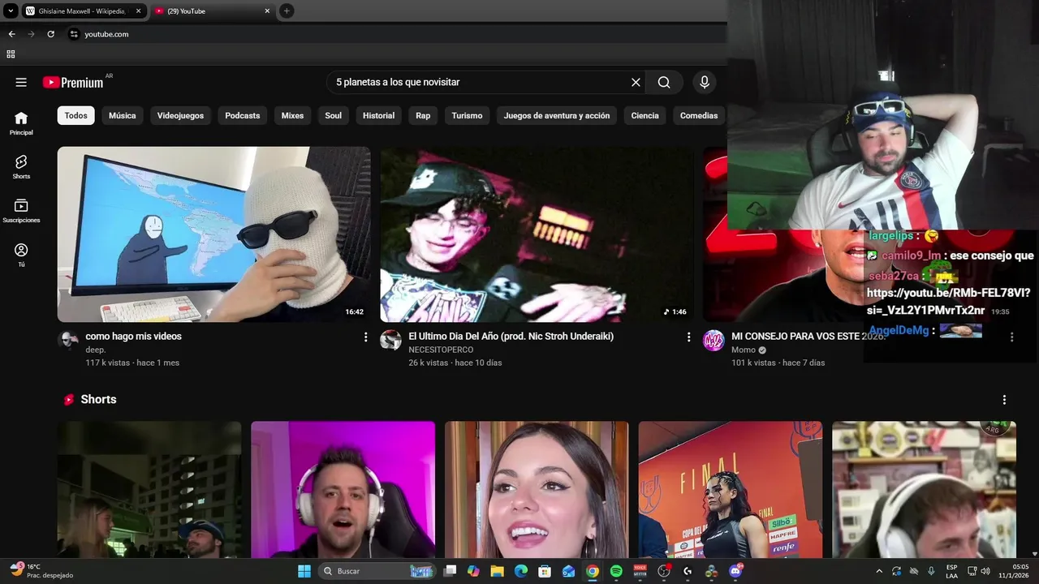The image size is (1039, 584).
Task: Open the weather widget showing 16°C
Action: pos(42,571)
